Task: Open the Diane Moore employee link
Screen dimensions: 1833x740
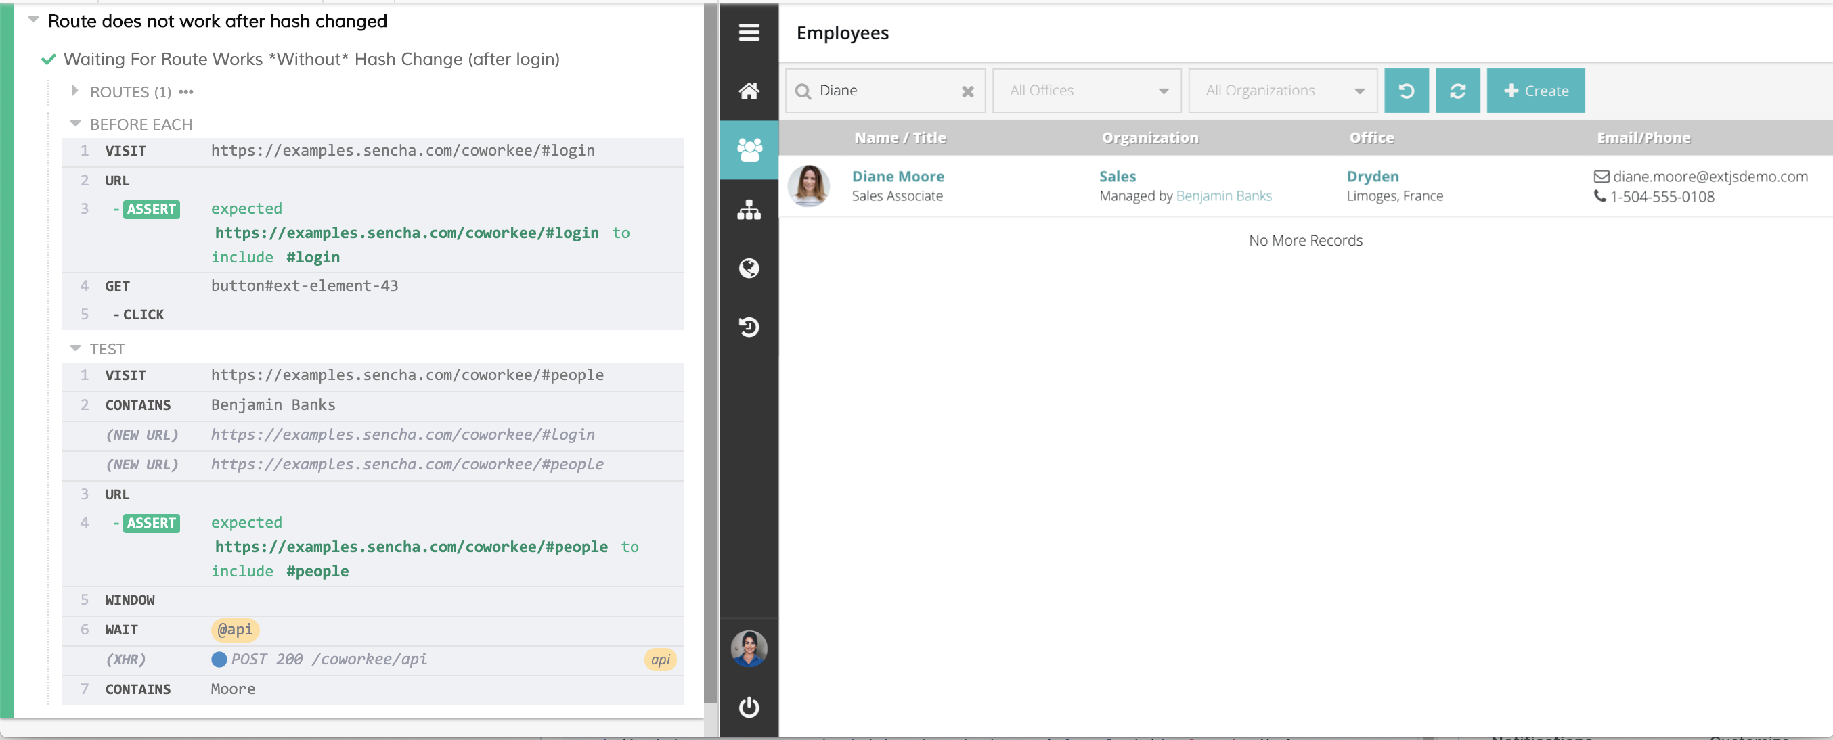Action: click(x=898, y=177)
